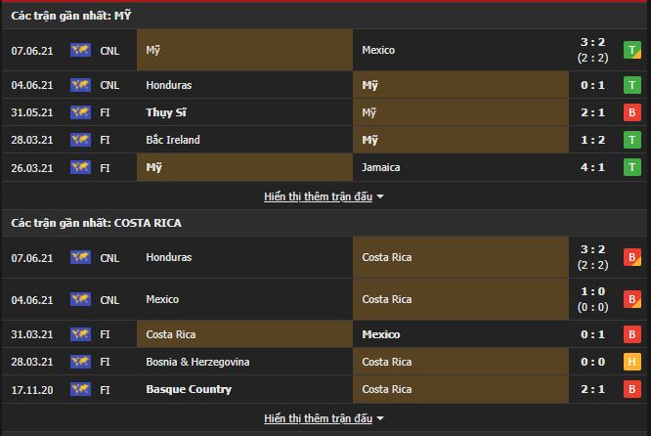The image size is (651, 436).
Task: Click the dropdown arrow below the Basque Country row
Action: [x=380, y=418]
